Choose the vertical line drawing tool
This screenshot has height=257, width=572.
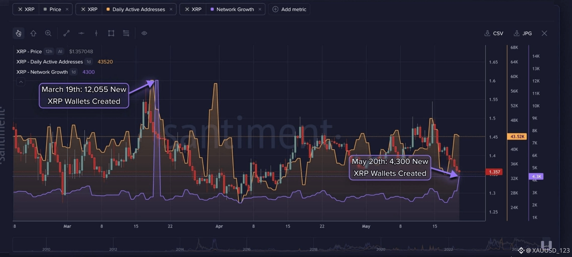(96, 33)
